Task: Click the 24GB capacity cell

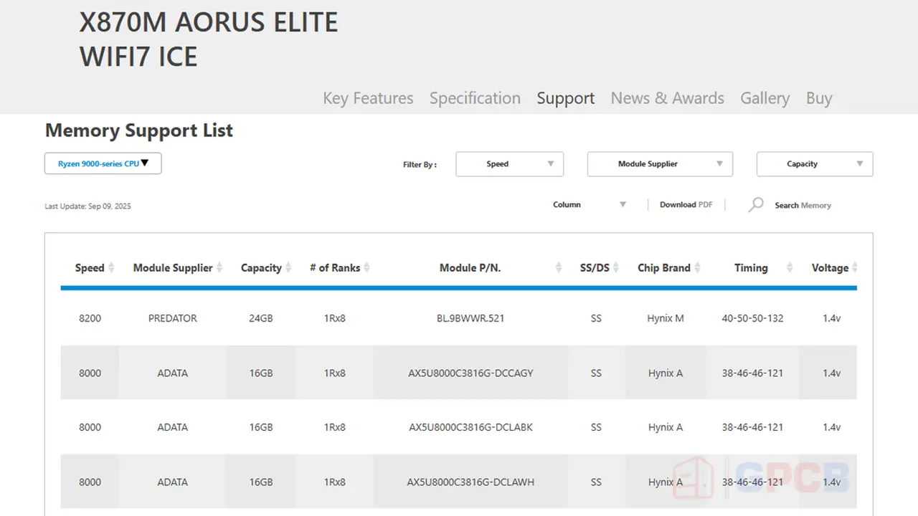Action: (261, 318)
